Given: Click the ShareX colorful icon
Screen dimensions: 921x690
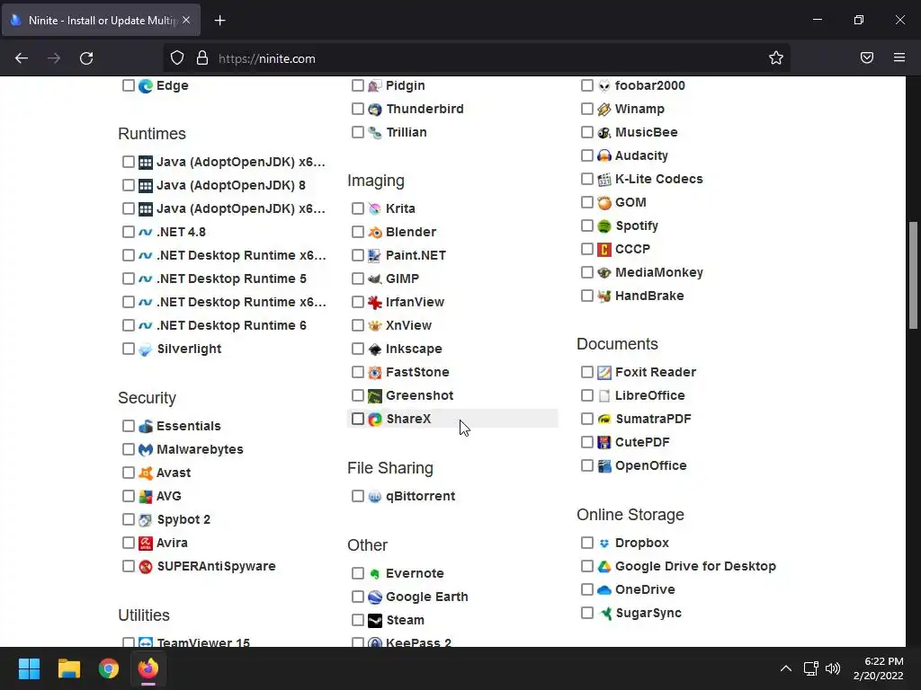Looking at the screenshot, I should pyautogui.click(x=375, y=419).
